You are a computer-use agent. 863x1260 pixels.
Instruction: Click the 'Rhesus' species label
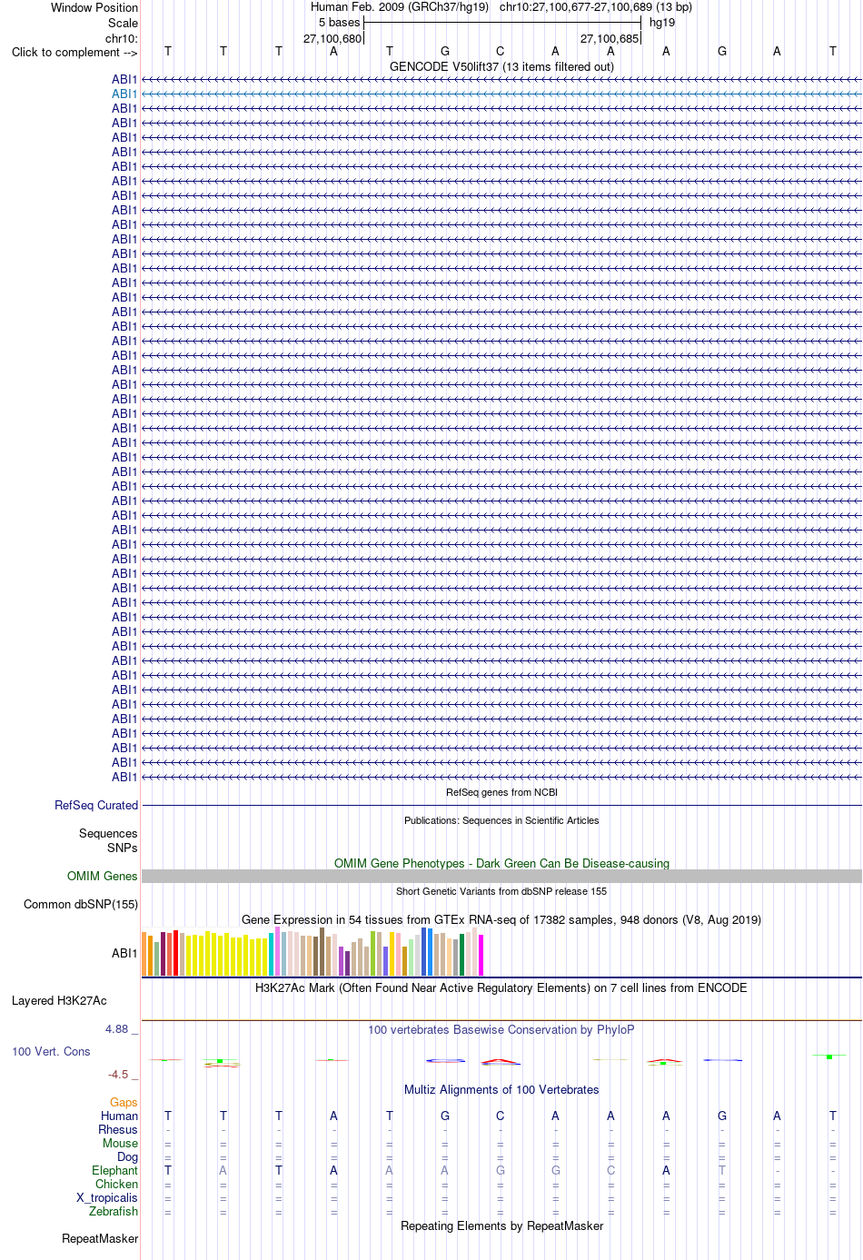tap(118, 1129)
